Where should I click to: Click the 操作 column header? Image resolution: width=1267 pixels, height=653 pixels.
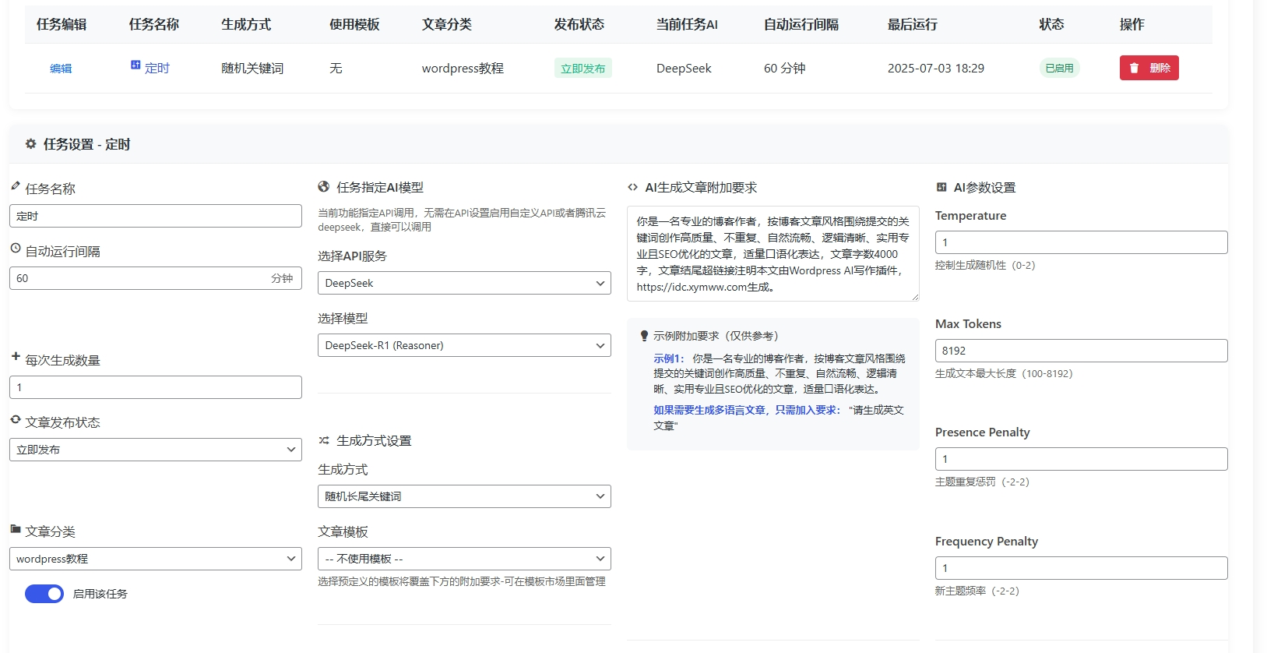tap(1132, 24)
